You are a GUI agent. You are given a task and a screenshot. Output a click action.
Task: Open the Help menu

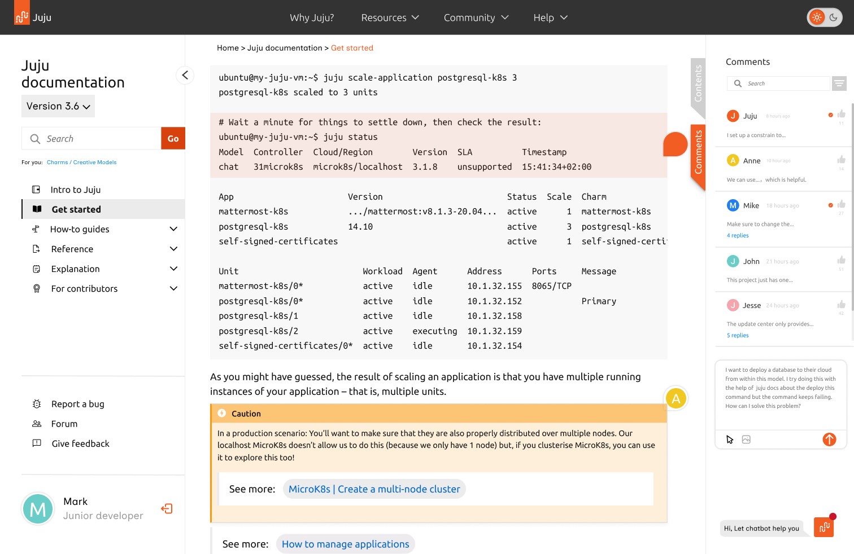[550, 17]
